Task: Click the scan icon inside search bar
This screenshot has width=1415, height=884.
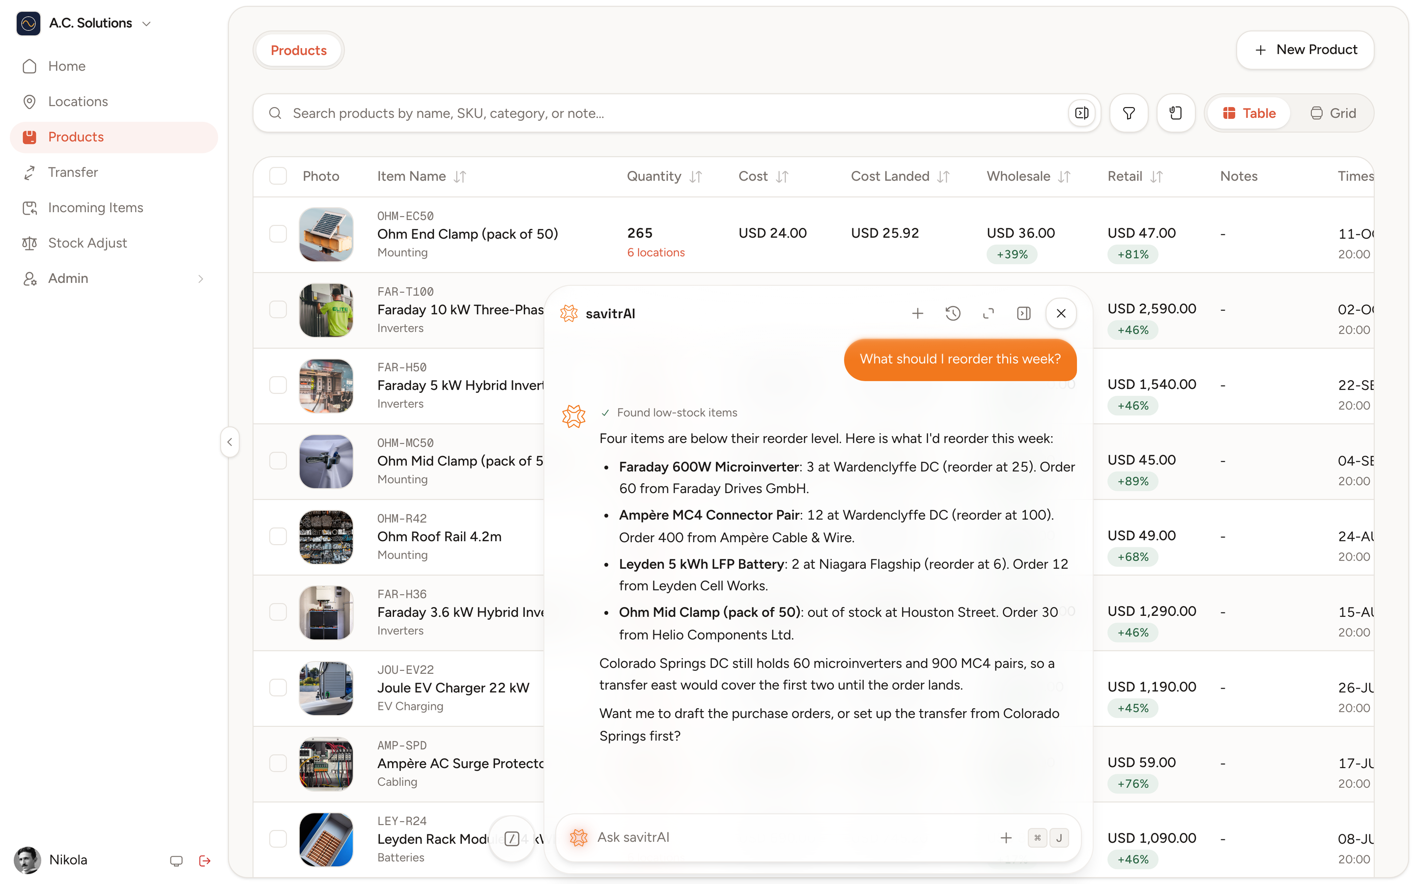Action: tap(1082, 113)
